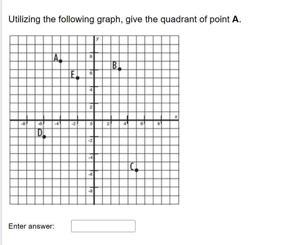The width and height of the screenshot is (297, 245).
Task: Click the 8 tick on the x-axis
Action: tap(159, 124)
